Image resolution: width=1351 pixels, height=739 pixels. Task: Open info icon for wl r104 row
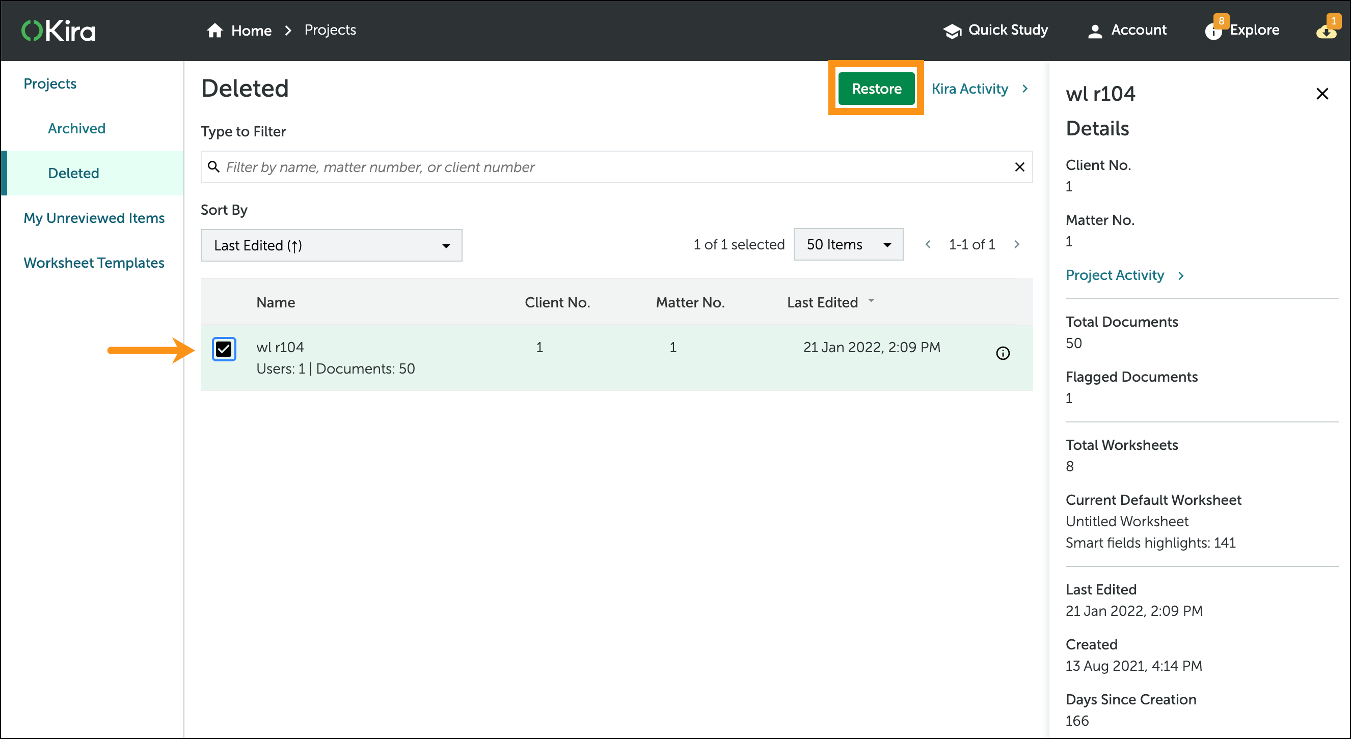(x=1003, y=353)
